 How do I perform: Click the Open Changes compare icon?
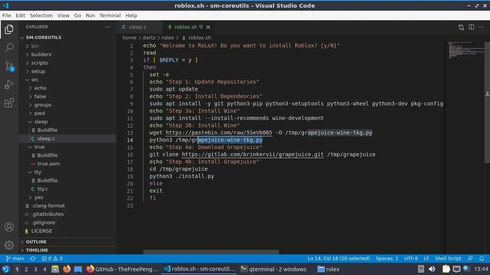point(461,27)
